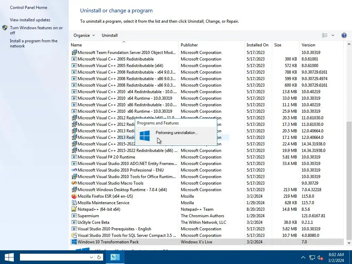
Task: Click Visual C++ 2015-2022 Redistributable (x86) icon
Action: (x=74, y=151)
